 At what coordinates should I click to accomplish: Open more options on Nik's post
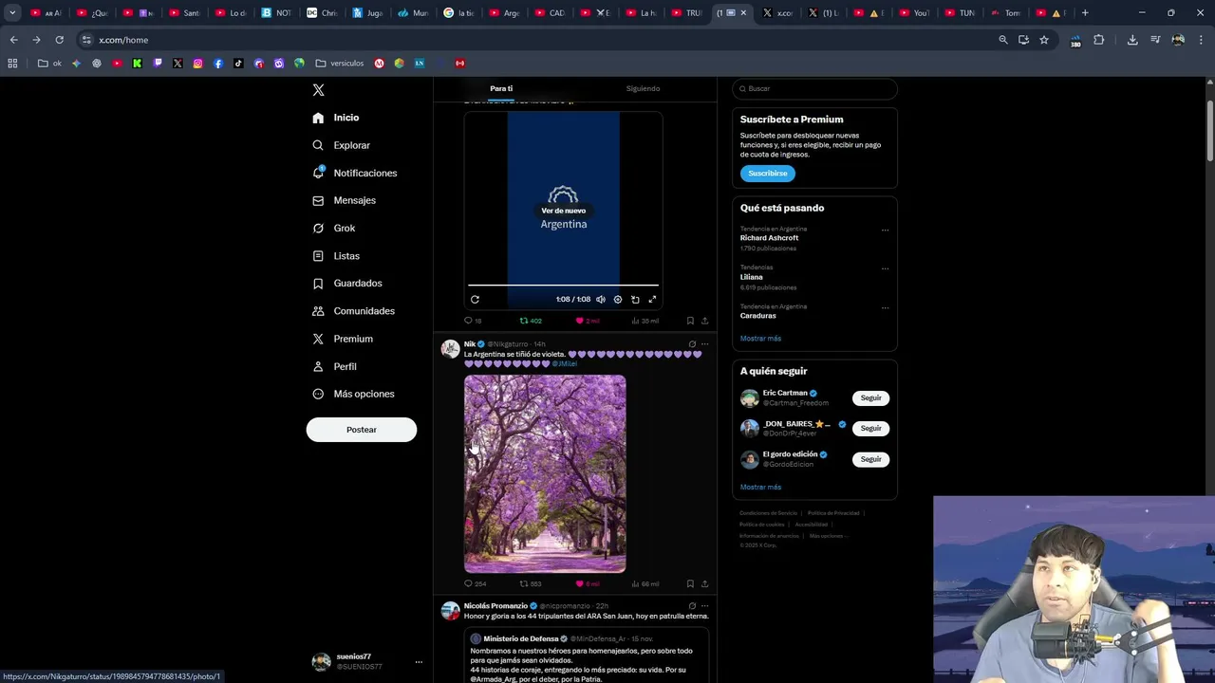[x=704, y=344]
